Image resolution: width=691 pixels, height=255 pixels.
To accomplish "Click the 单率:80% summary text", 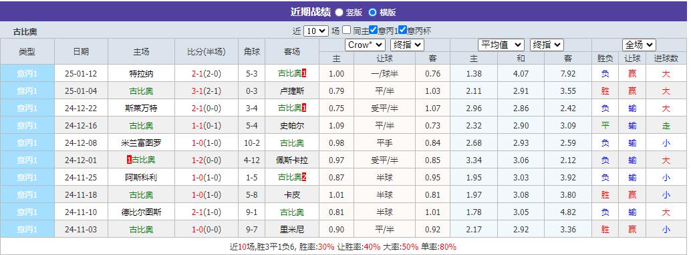I will (438, 246).
